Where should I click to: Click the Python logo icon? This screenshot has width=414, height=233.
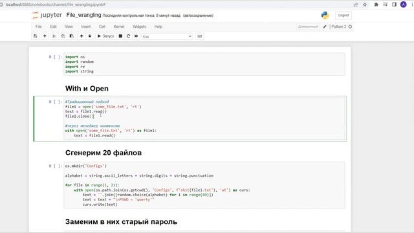click(x=325, y=16)
